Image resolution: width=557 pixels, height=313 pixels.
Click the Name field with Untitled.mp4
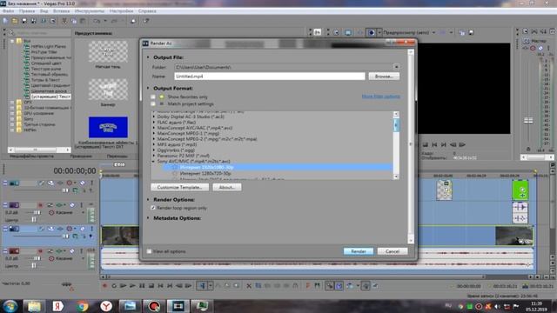point(269,77)
